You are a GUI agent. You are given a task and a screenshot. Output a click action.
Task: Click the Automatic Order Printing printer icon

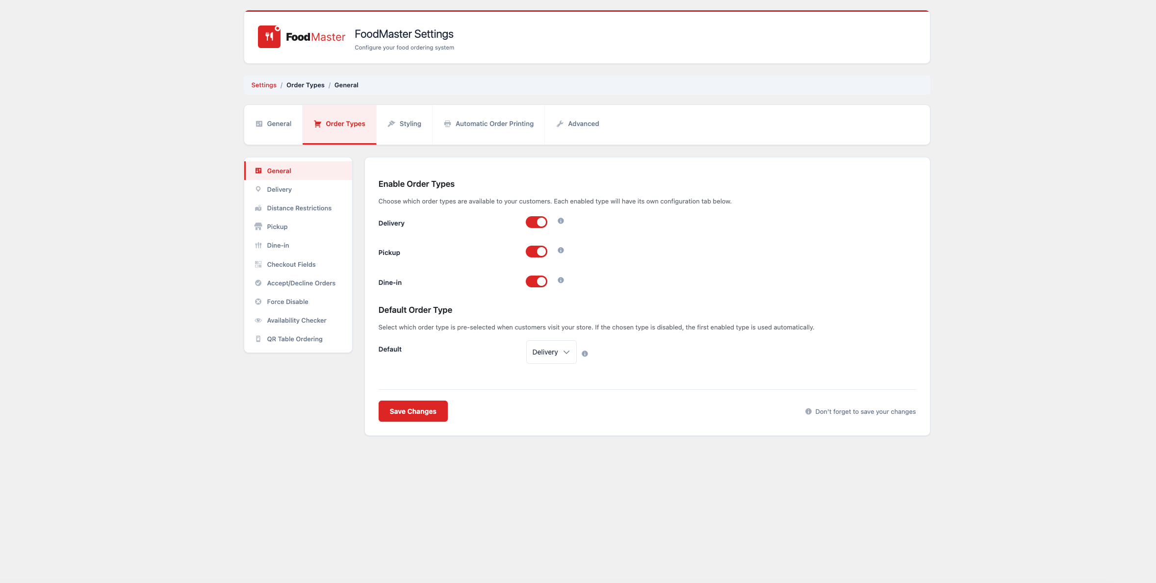click(447, 124)
